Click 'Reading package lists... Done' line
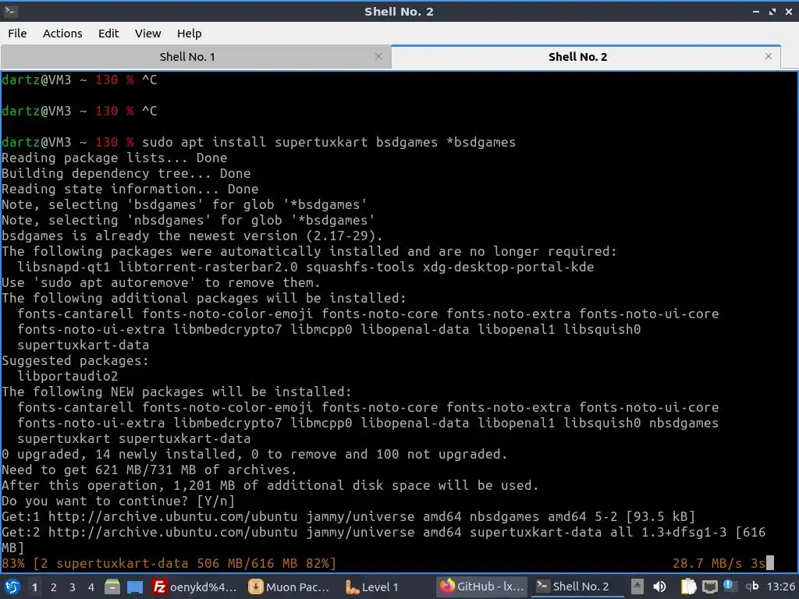Viewport: 799px width, 599px height. [114, 158]
